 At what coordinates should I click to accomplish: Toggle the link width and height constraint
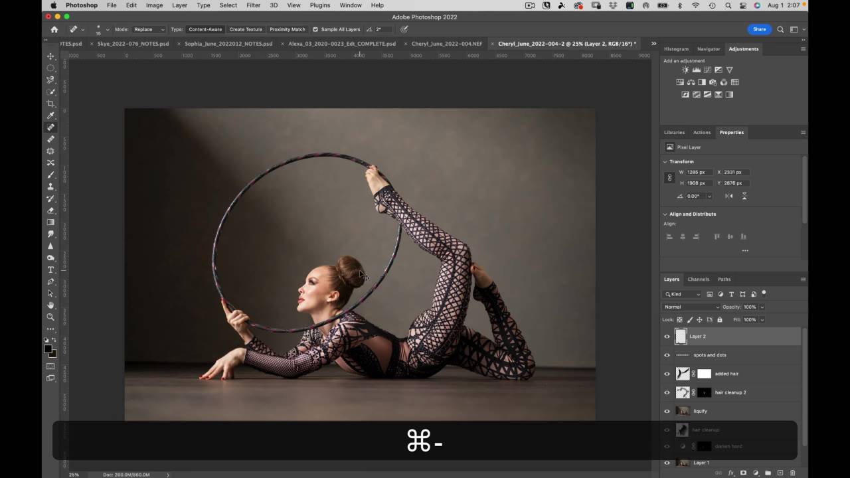(x=669, y=177)
